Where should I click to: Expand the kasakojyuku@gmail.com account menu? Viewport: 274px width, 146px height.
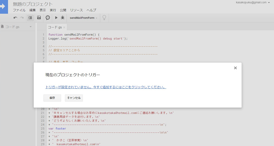click(x=253, y=2)
